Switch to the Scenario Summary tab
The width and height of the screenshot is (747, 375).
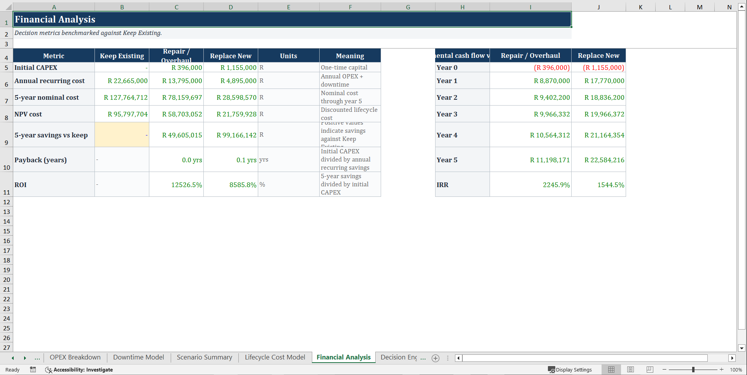click(204, 357)
